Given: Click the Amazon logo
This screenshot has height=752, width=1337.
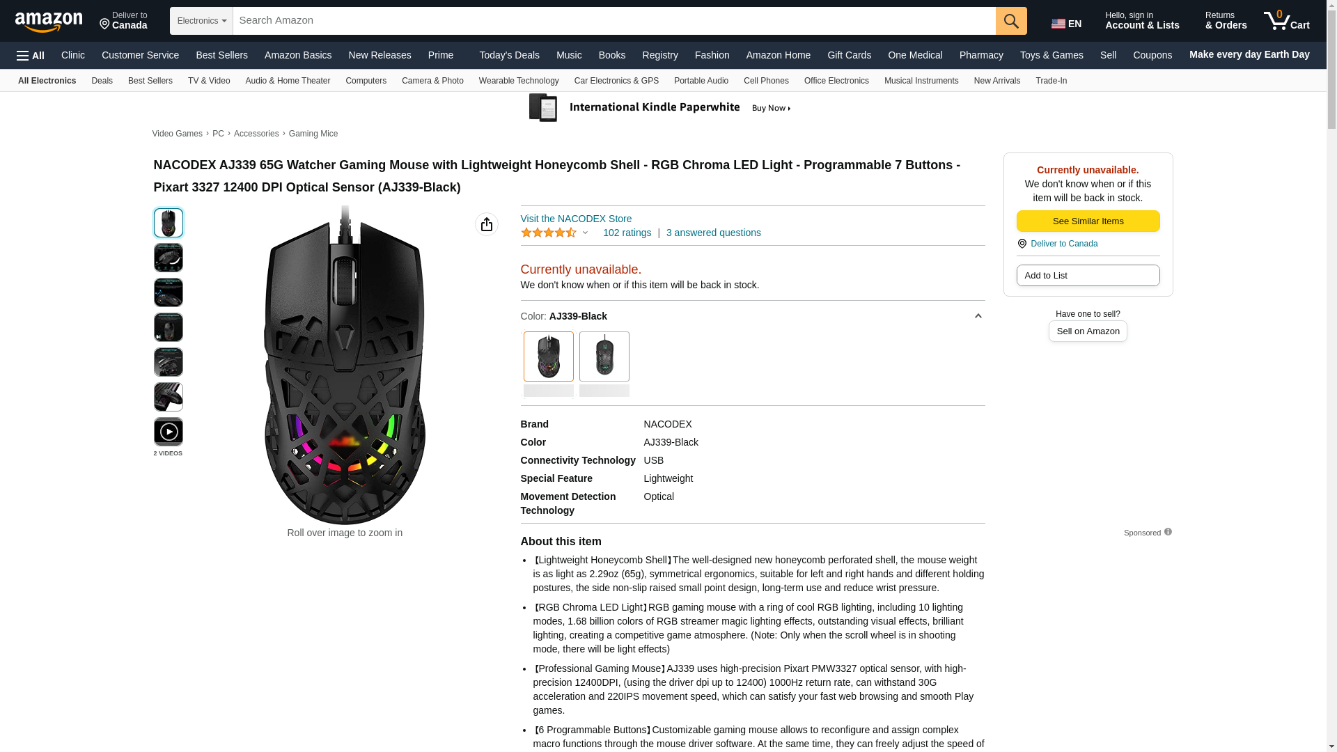Looking at the screenshot, I should click(x=49, y=22).
